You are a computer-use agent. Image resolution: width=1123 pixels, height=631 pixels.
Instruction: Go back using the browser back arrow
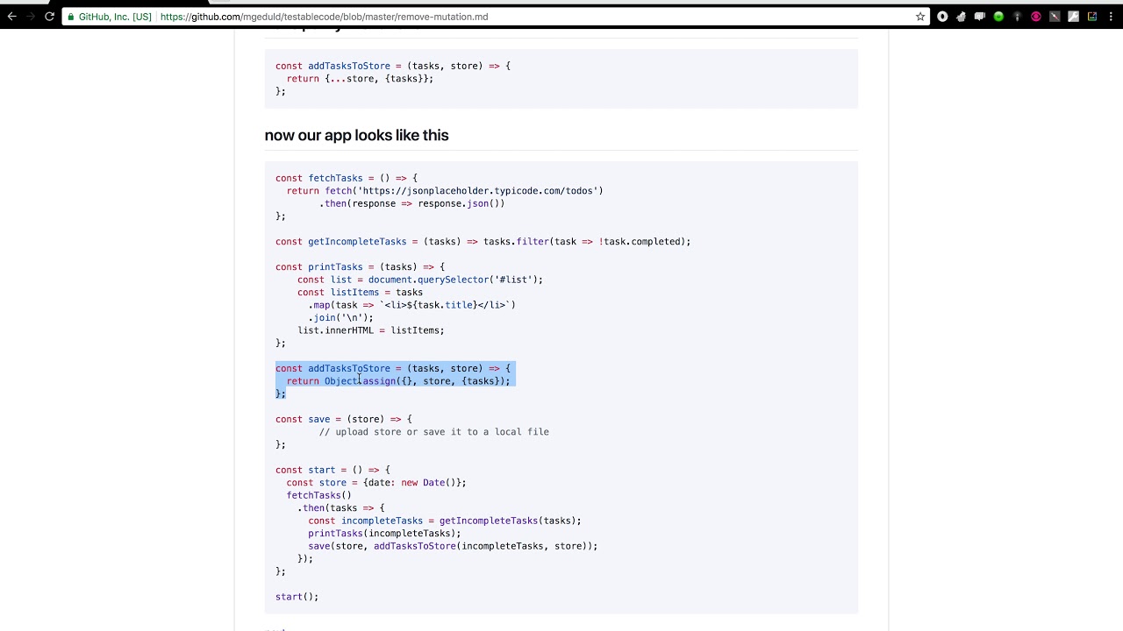(x=11, y=17)
